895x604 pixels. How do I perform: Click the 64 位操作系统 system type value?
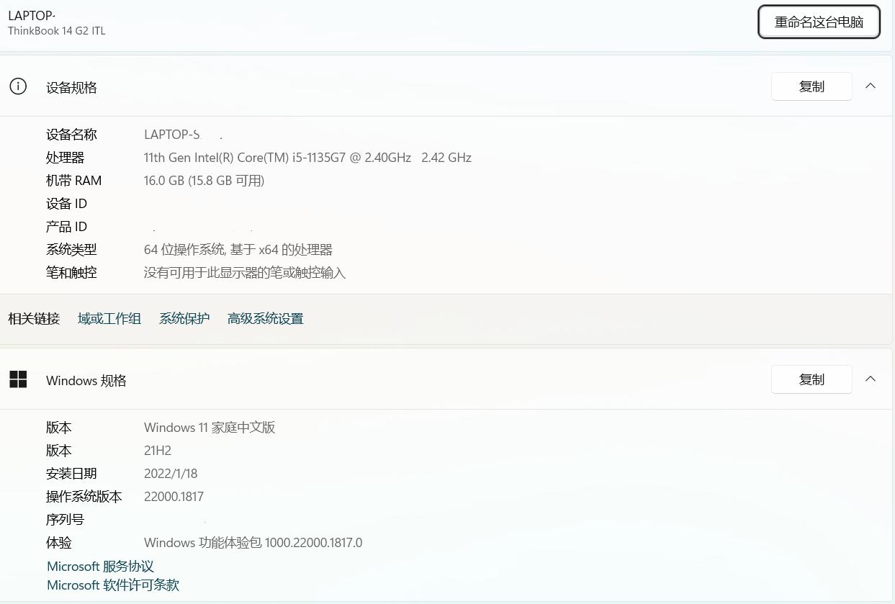coord(238,250)
